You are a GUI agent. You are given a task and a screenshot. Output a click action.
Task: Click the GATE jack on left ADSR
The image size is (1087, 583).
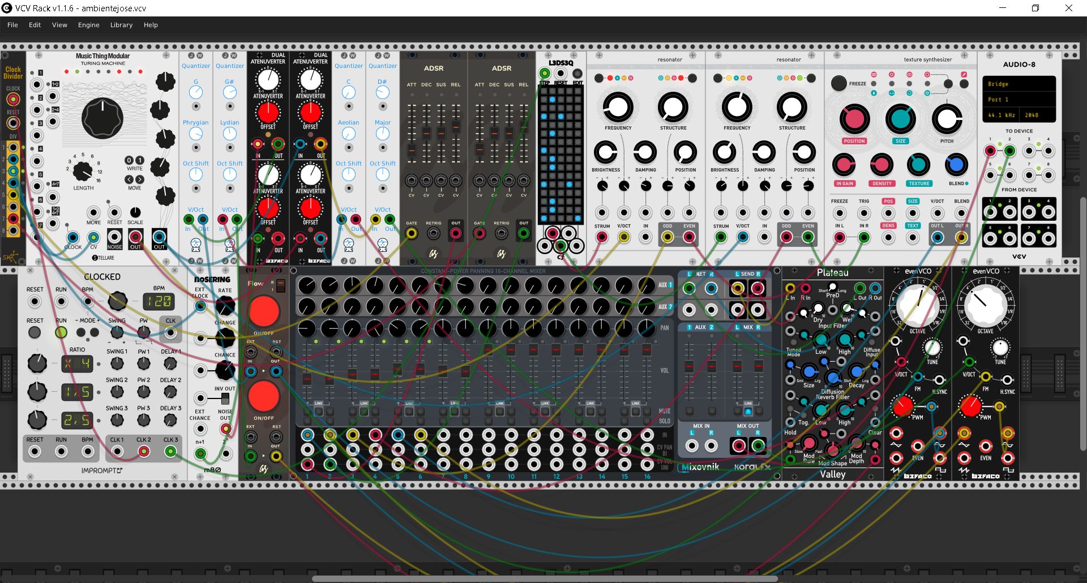pyautogui.click(x=412, y=233)
